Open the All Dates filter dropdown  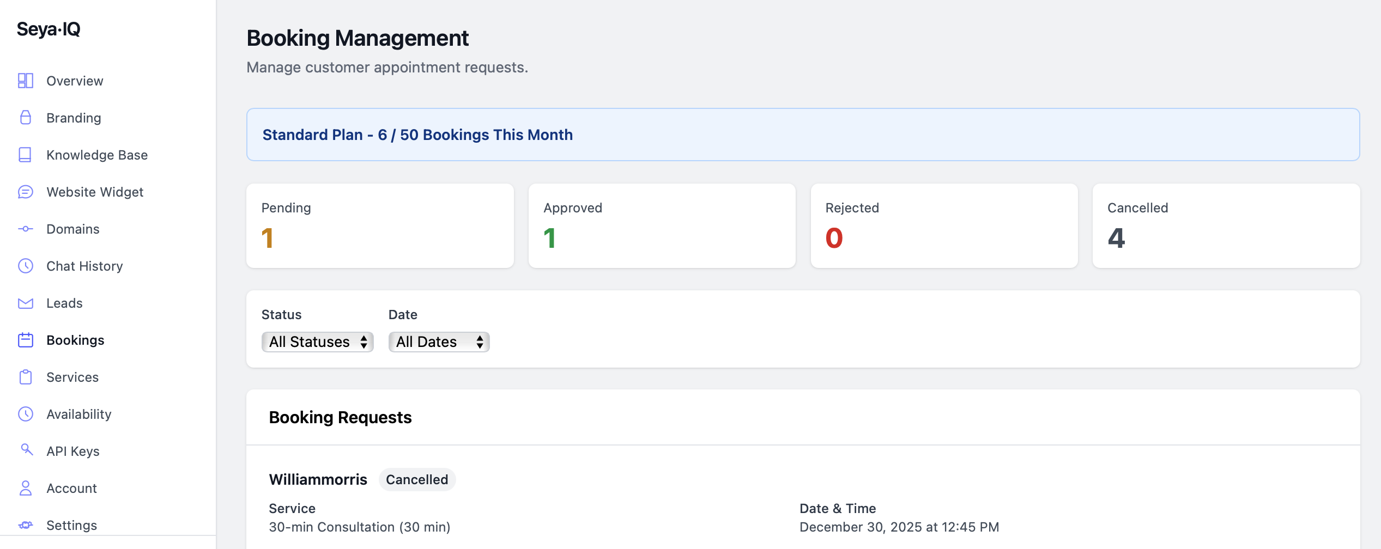tap(438, 341)
